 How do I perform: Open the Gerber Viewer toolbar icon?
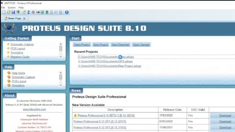pos(43,12)
